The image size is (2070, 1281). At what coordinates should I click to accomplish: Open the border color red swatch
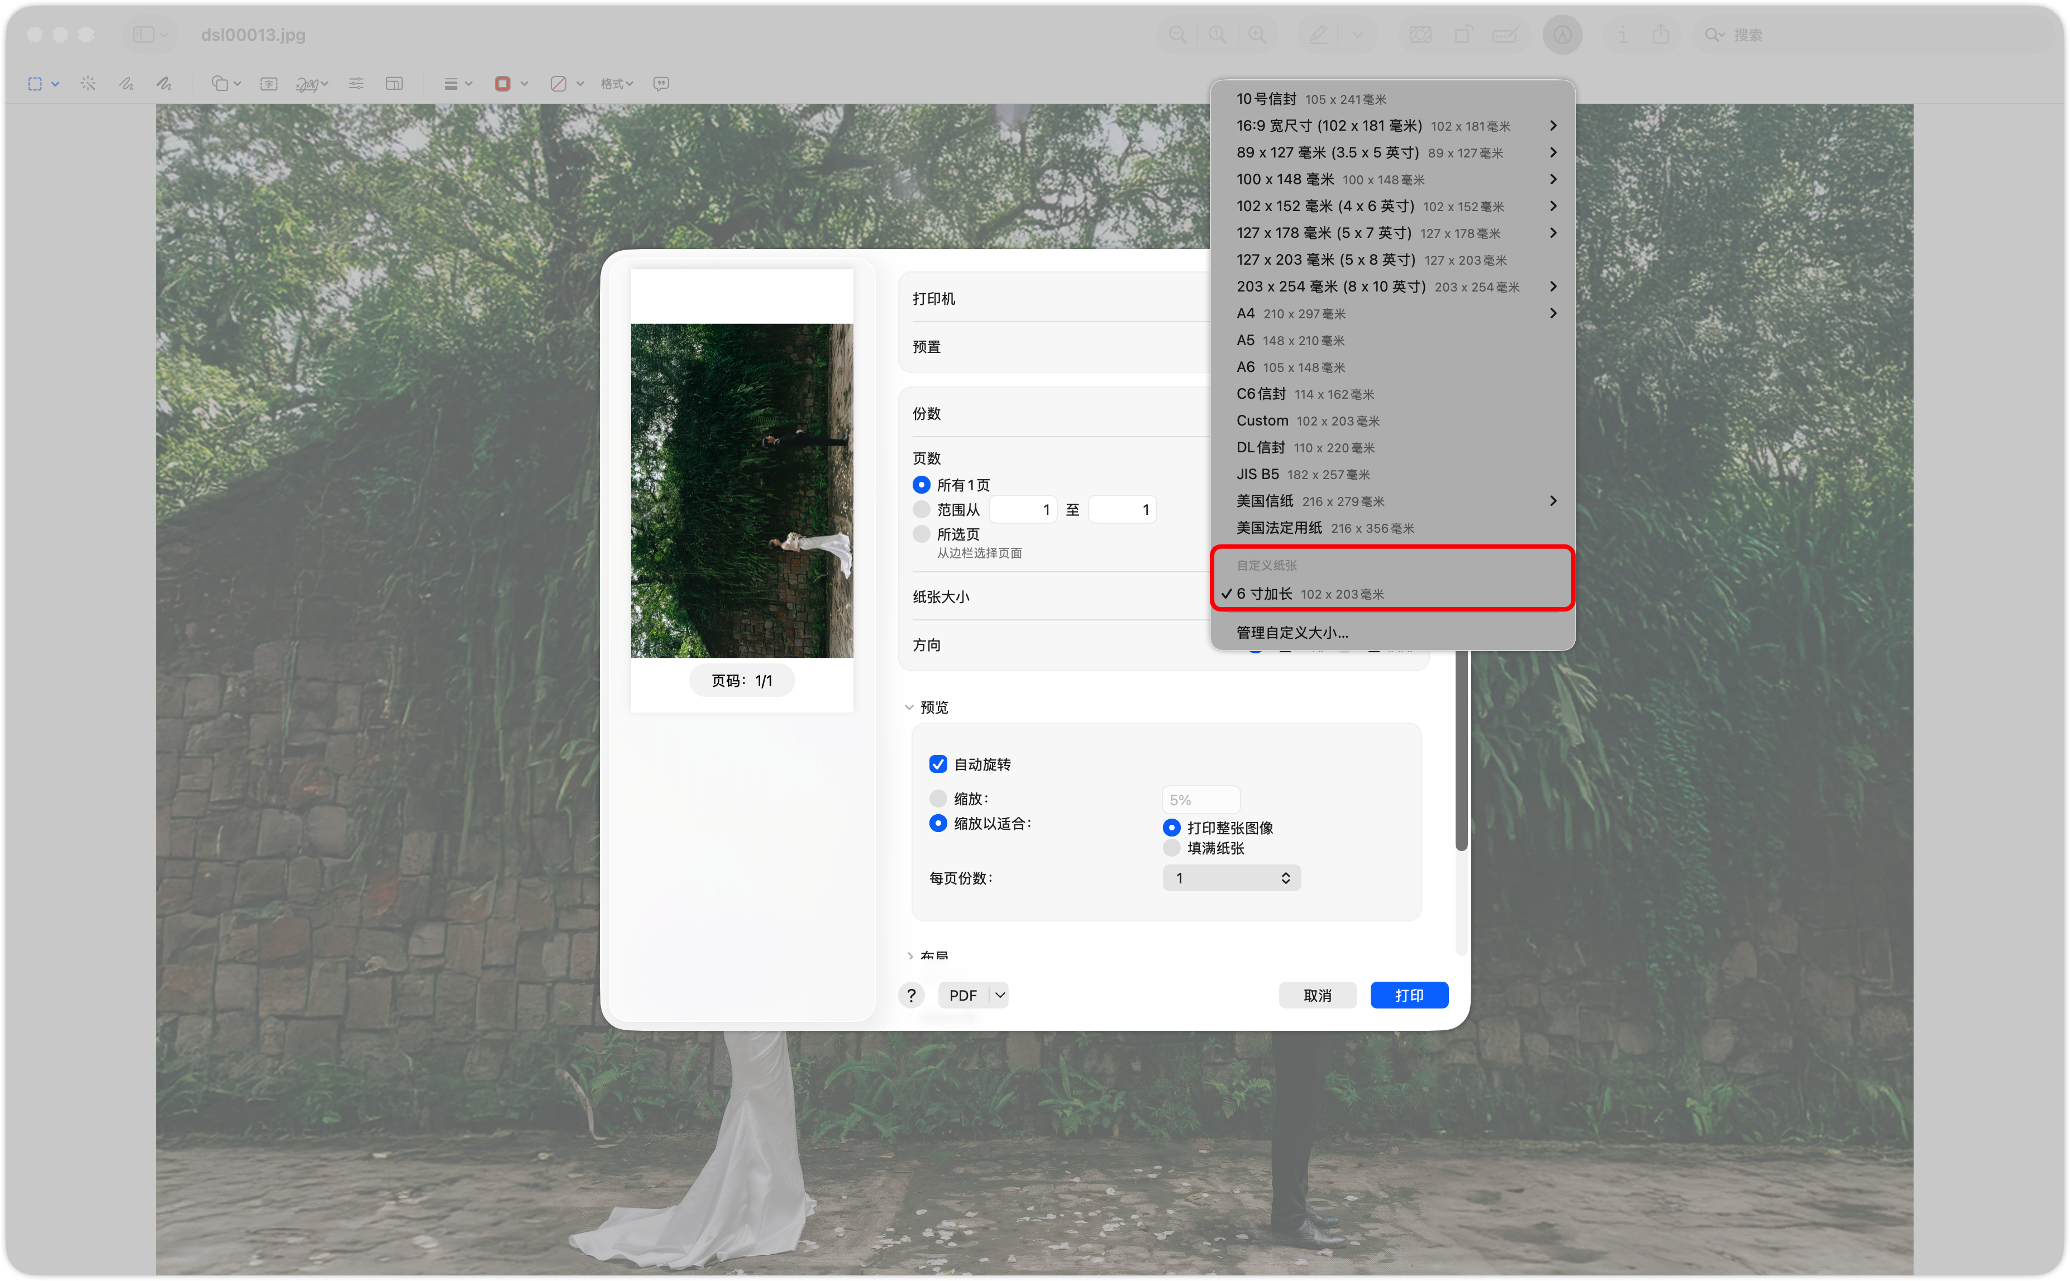click(503, 84)
